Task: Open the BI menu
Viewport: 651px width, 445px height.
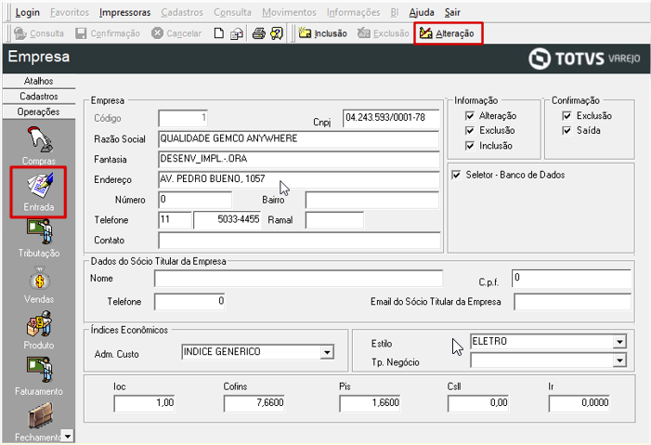Action: pyautogui.click(x=395, y=12)
